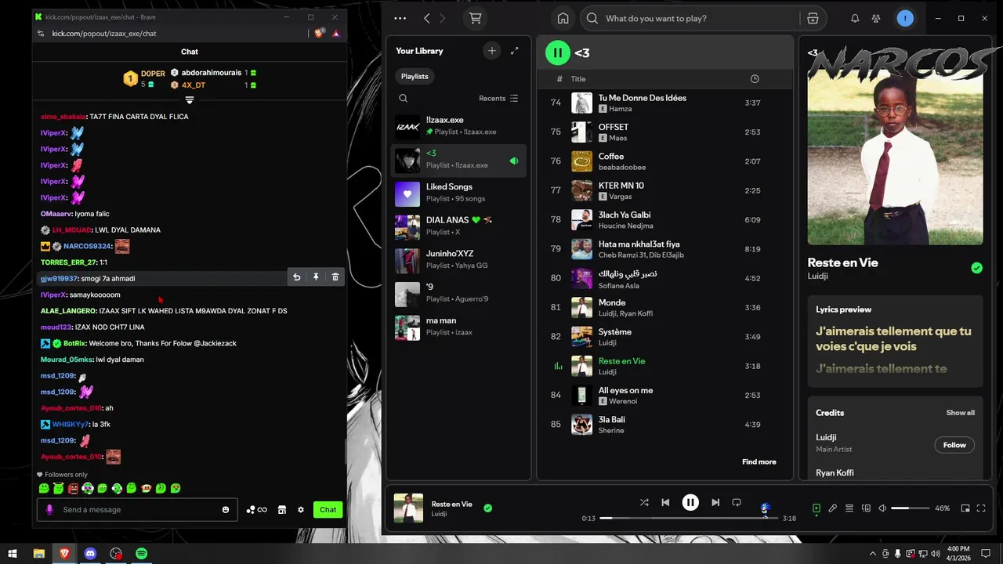Go back using Spotify left arrow

pos(426,18)
